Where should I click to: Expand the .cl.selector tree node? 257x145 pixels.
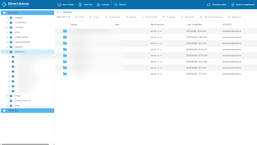pos(7,22)
